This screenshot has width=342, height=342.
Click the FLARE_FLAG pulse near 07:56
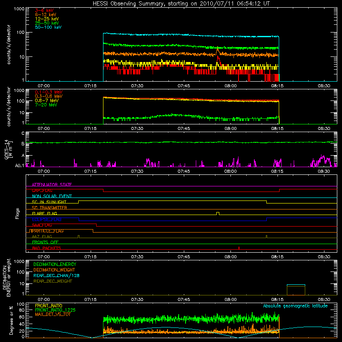(x=218, y=213)
